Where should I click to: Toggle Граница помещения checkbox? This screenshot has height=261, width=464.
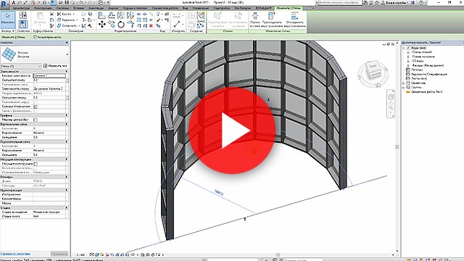point(36,107)
